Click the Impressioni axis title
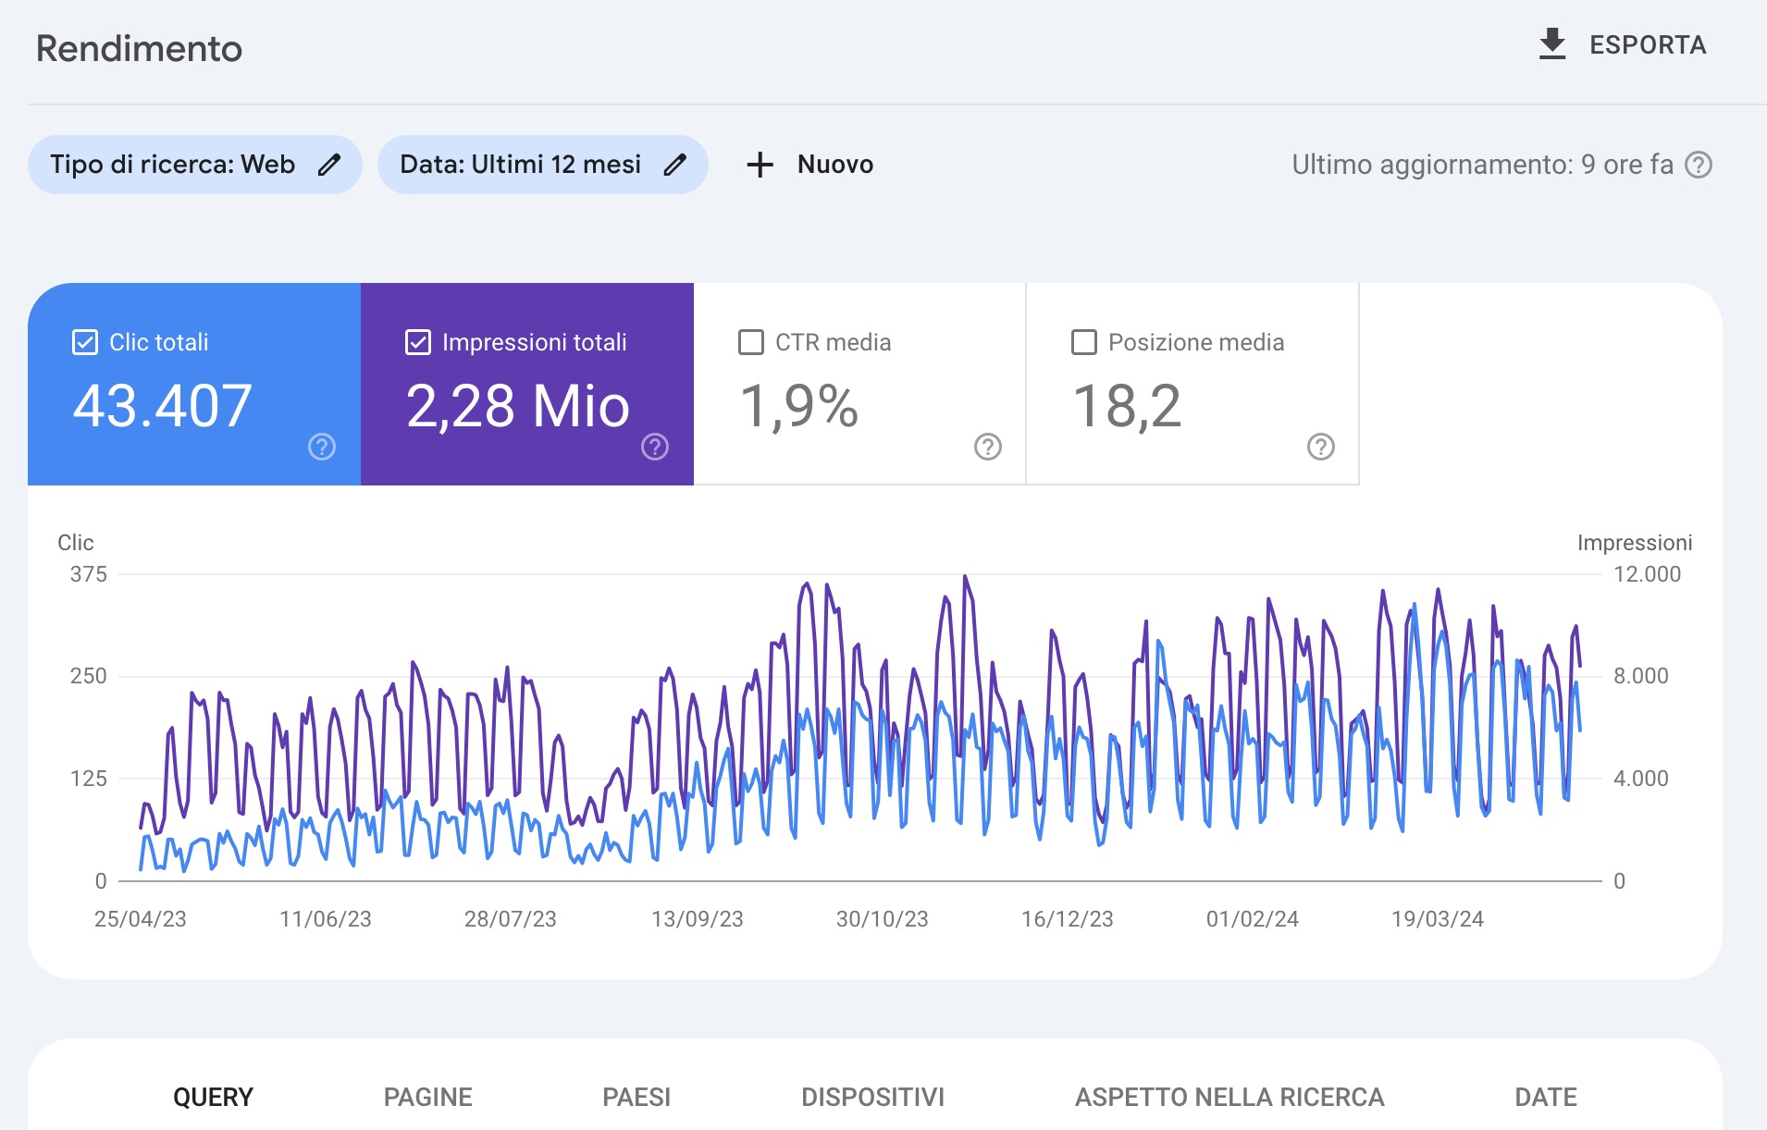Screen dimensions: 1767x1130 [1635, 543]
